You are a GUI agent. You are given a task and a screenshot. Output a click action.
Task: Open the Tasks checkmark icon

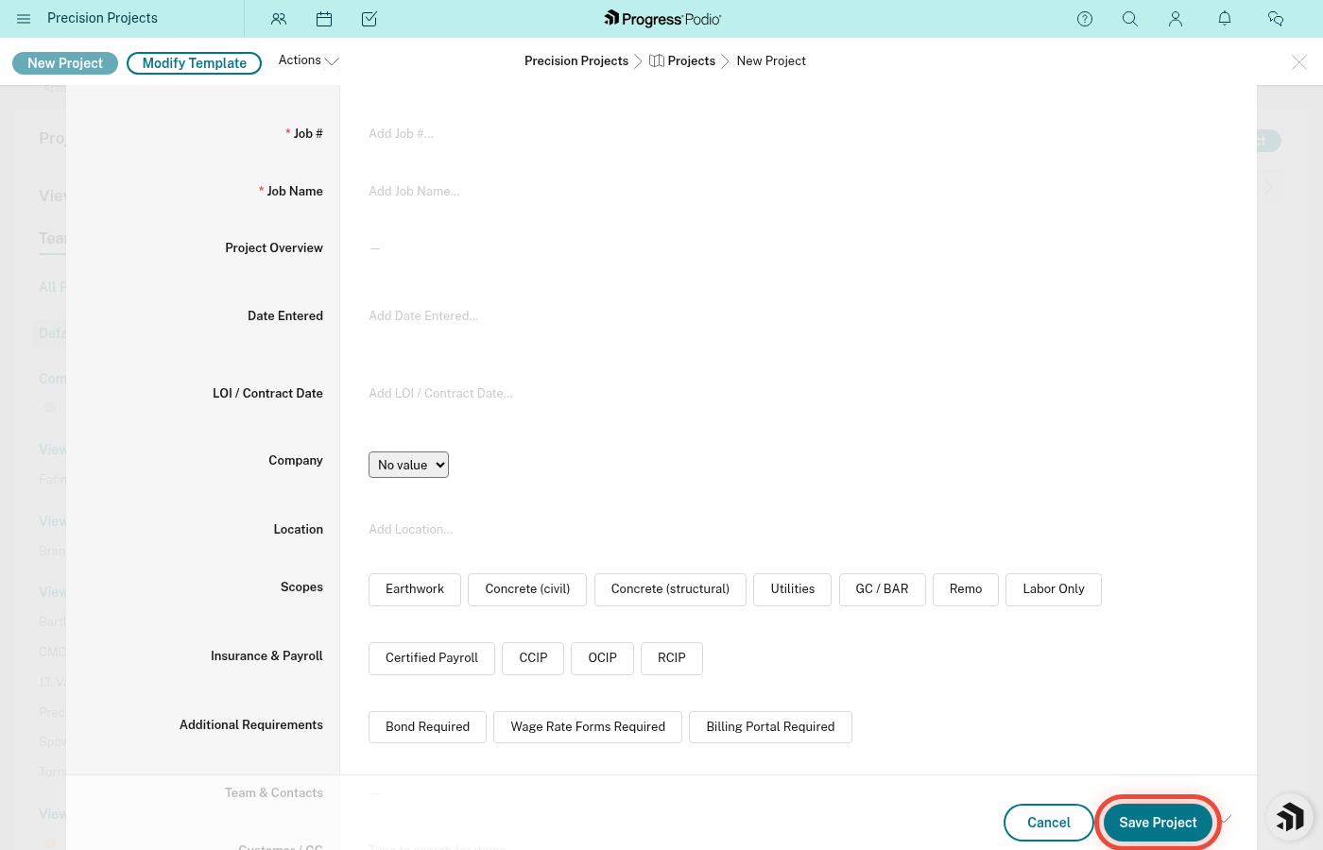tap(369, 19)
